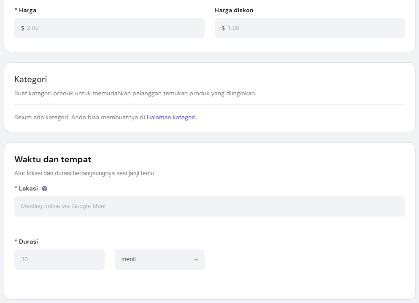Click the Harga diskon label

234,10
